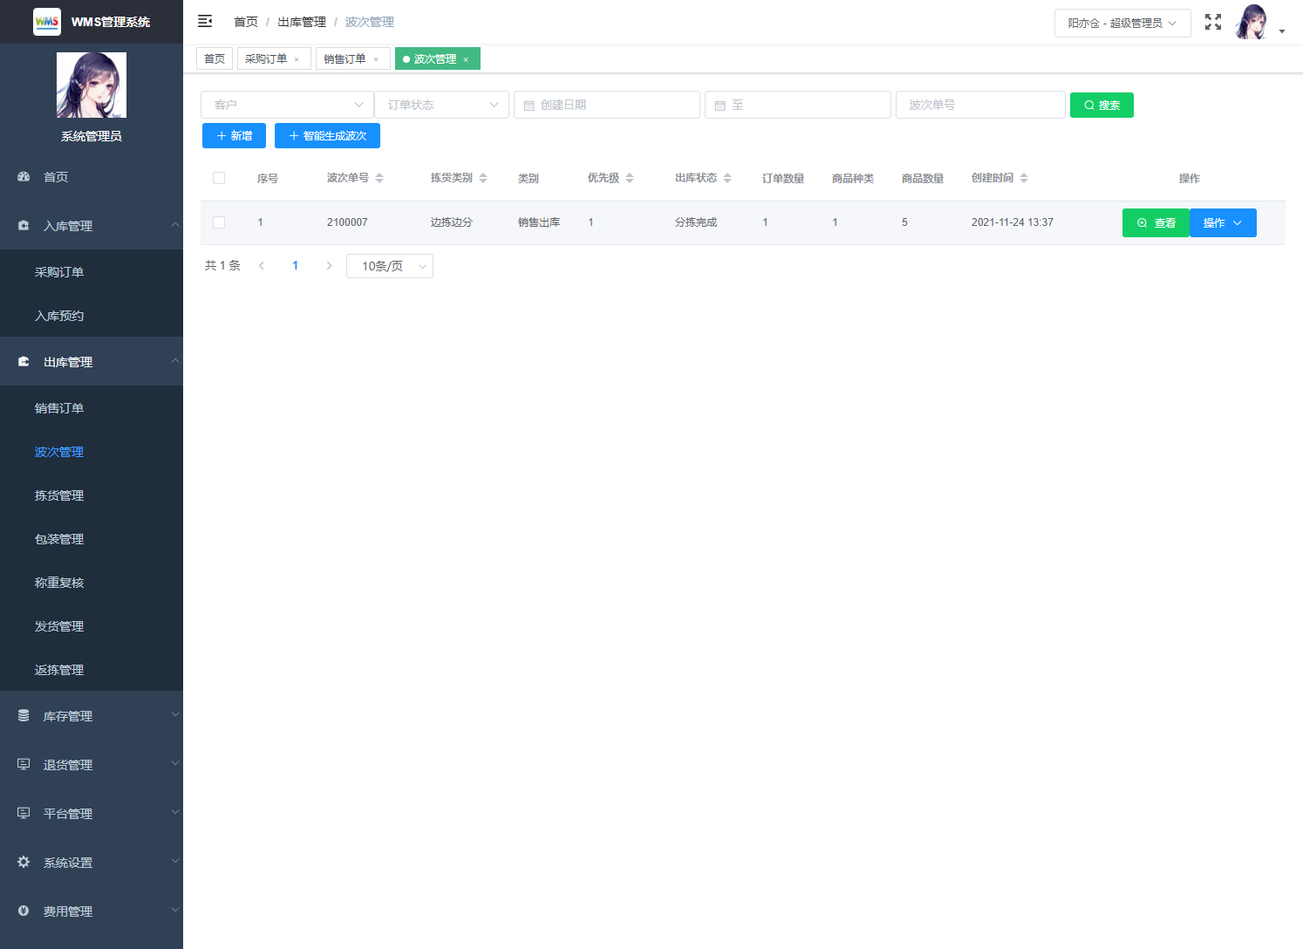Click the 智能生成波次 button
The height and width of the screenshot is (949, 1303).
click(x=327, y=136)
